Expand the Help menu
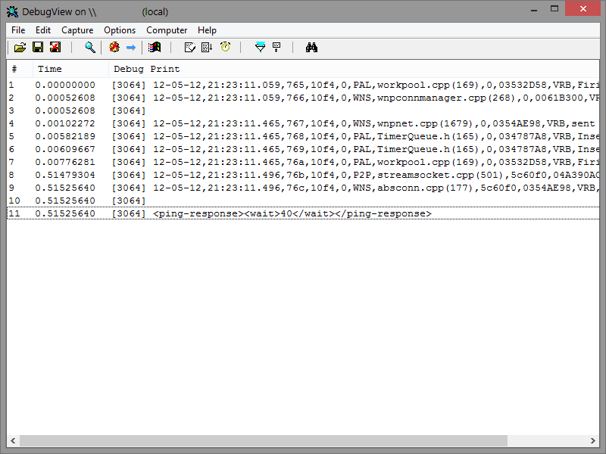The height and width of the screenshot is (454, 606). (207, 30)
